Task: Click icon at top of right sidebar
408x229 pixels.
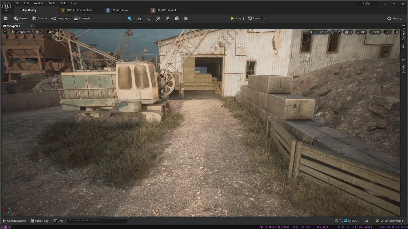Action: (x=404, y=27)
